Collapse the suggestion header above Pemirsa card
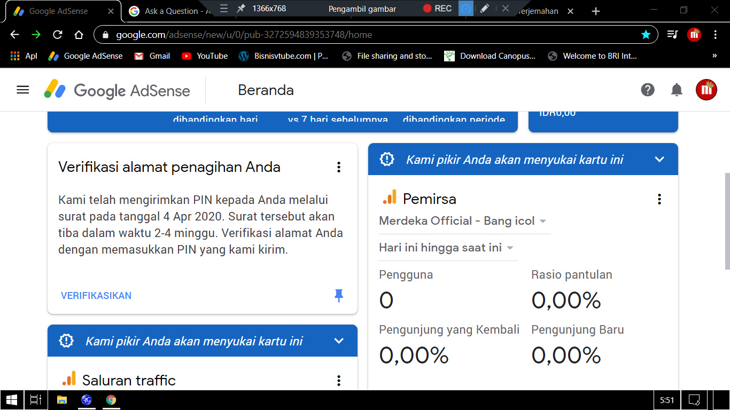Viewport: 730px width, 410px height. (x=659, y=159)
